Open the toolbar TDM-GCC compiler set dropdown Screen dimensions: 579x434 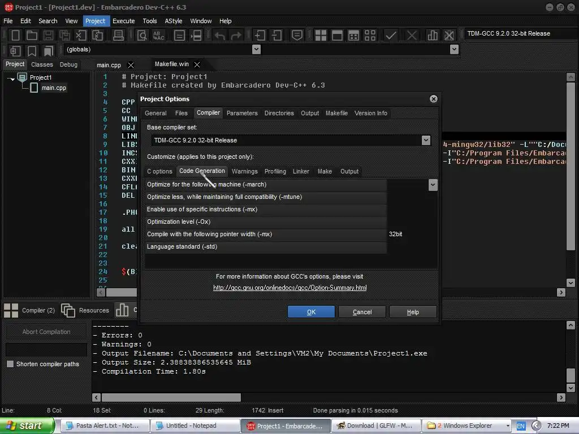pyautogui.click(x=520, y=33)
